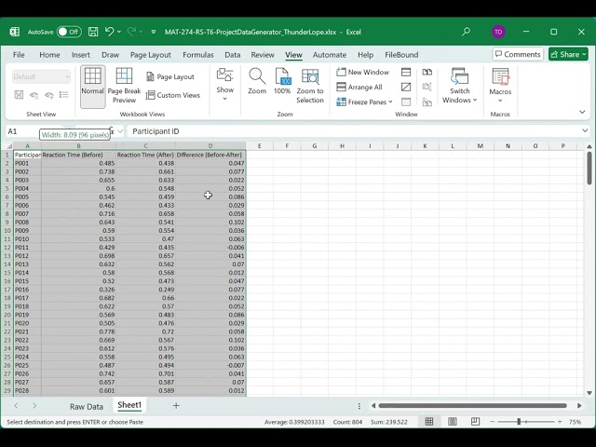This screenshot has width=596, height=447.
Task: Open the Formulas tab
Action: (198, 55)
